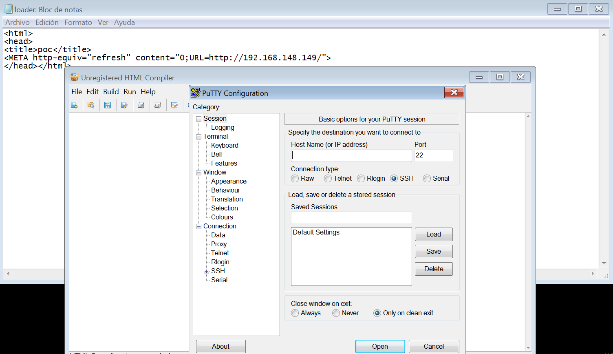This screenshot has height=354, width=613.
Task: Select the Telnet entry under Connection in the tree
Action: pos(220,253)
